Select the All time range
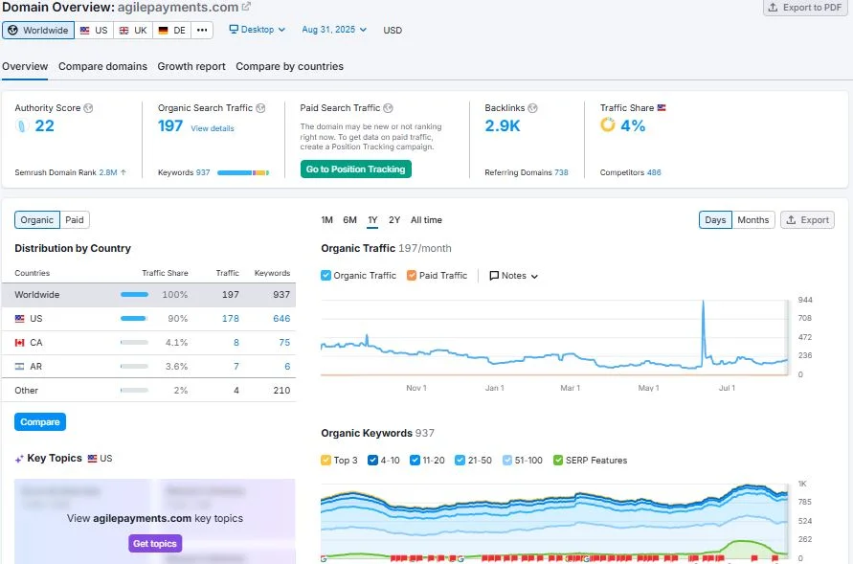This screenshot has width=853, height=564. click(427, 219)
